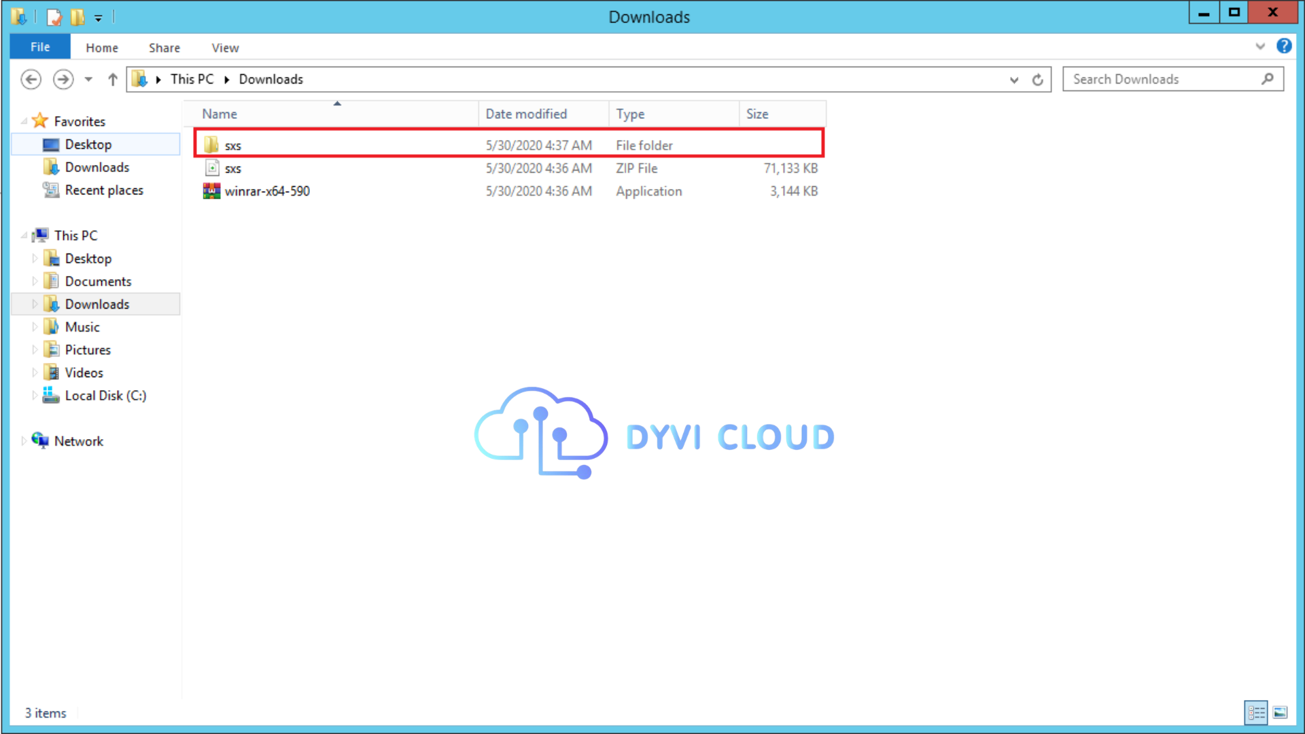Open the Help question mark icon
This screenshot has height=734, width=1305.
tap(1284, 46)
